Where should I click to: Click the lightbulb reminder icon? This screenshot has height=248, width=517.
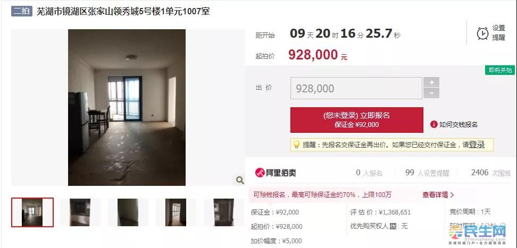(296, 144)
